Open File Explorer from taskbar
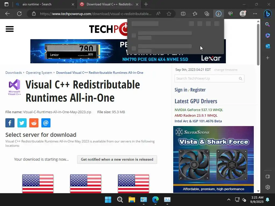This screenshot has width=275, height=206. tap(132, 200)
